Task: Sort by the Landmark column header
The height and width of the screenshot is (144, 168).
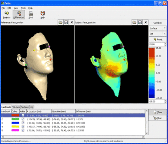Action: [x=6, y=111]
